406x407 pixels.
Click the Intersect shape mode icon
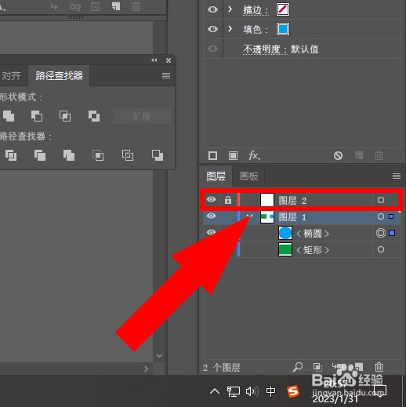pos(65,116)
